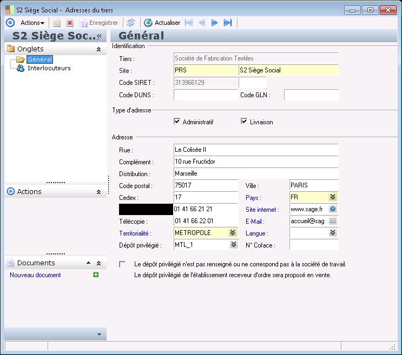Image resolution: width=402 pixels, height=355 pixels.
Task: Jump to the last record arrow
Action: point(228,23)
